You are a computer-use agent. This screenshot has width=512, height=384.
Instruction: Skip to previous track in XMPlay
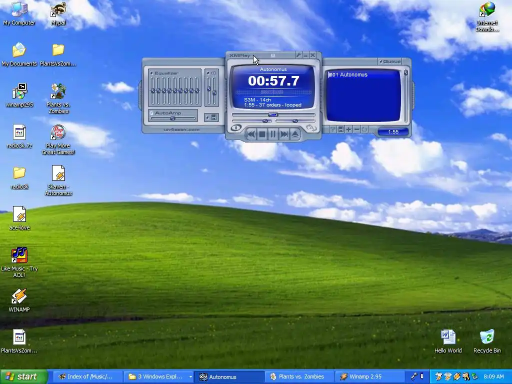pos(251,134)
